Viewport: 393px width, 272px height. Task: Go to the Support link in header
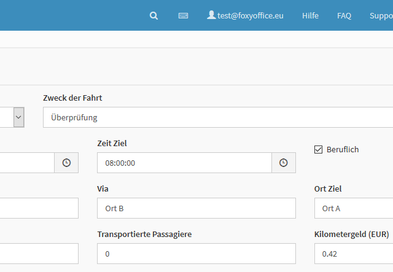point(381,15)
